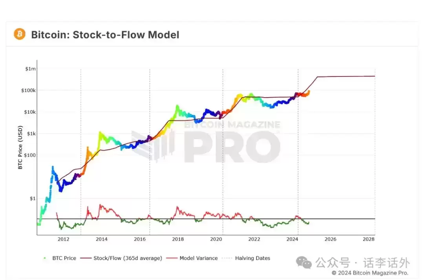
Task: Click the 2024 x-axis label
Action: [292, 239]
